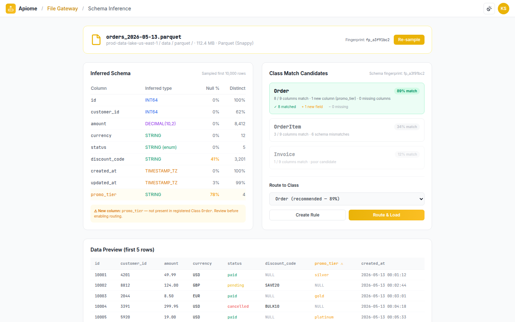The height and width of the screenshot is (322, 515).
Task: Click the platinum promo tier cell
Action: (324, 317)
